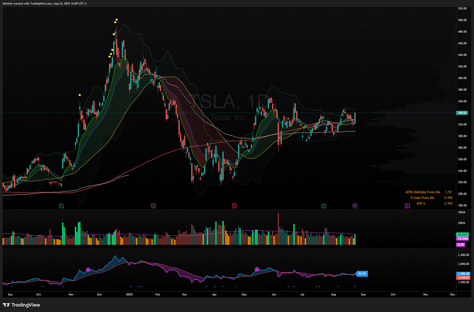Viewport: 474px width, 312px height.
Task: Open the purple upcoming earnings E marker
Action: 407,206
